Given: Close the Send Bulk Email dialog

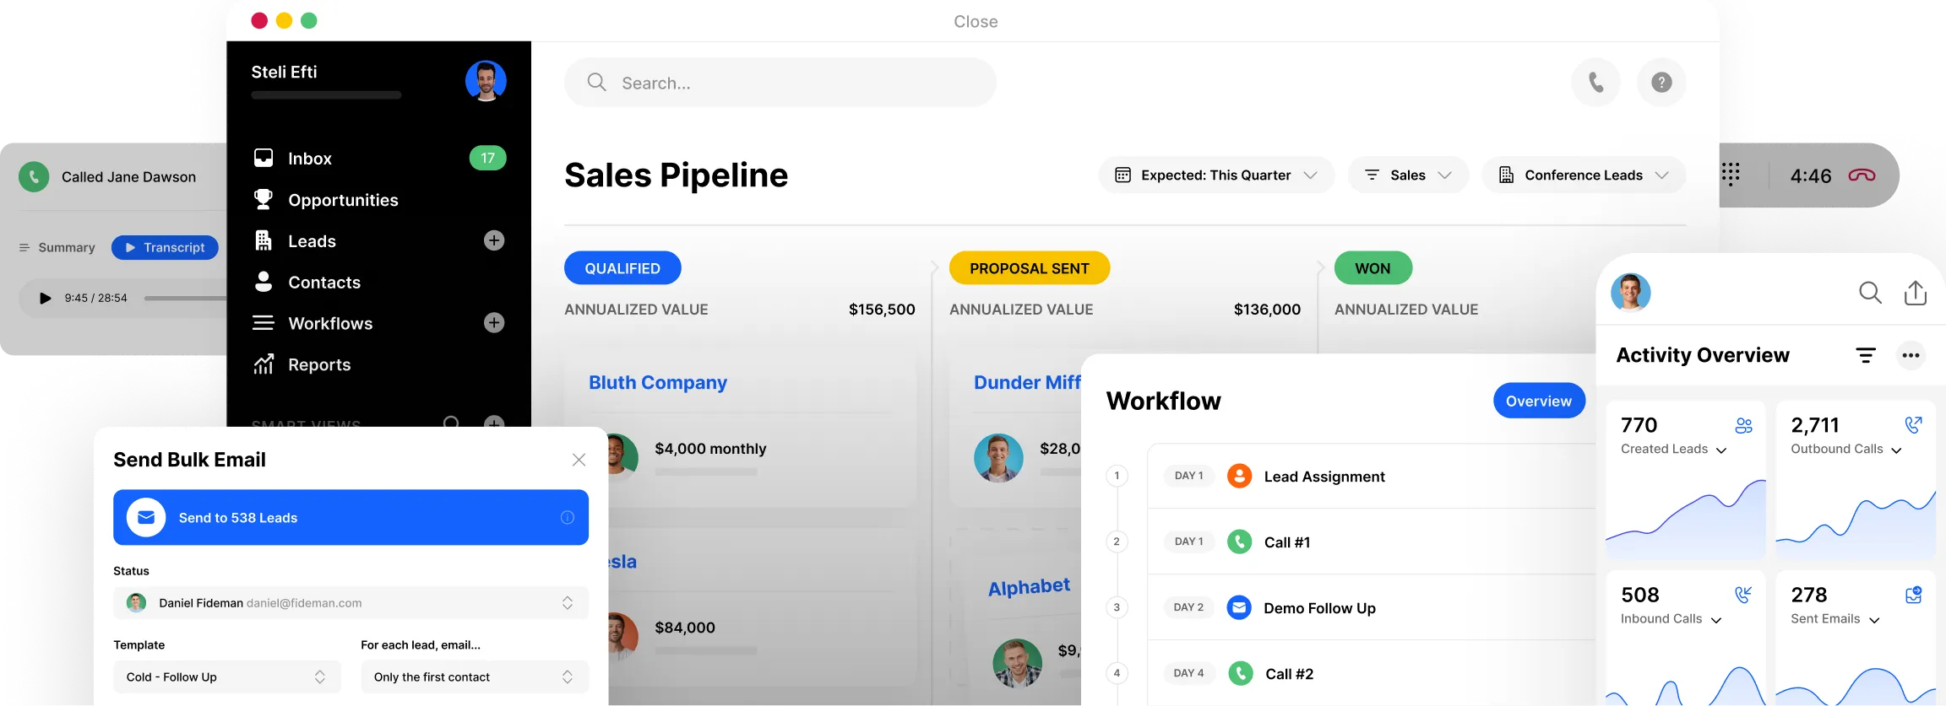Looking at the screenshot, I should (579, 460).
